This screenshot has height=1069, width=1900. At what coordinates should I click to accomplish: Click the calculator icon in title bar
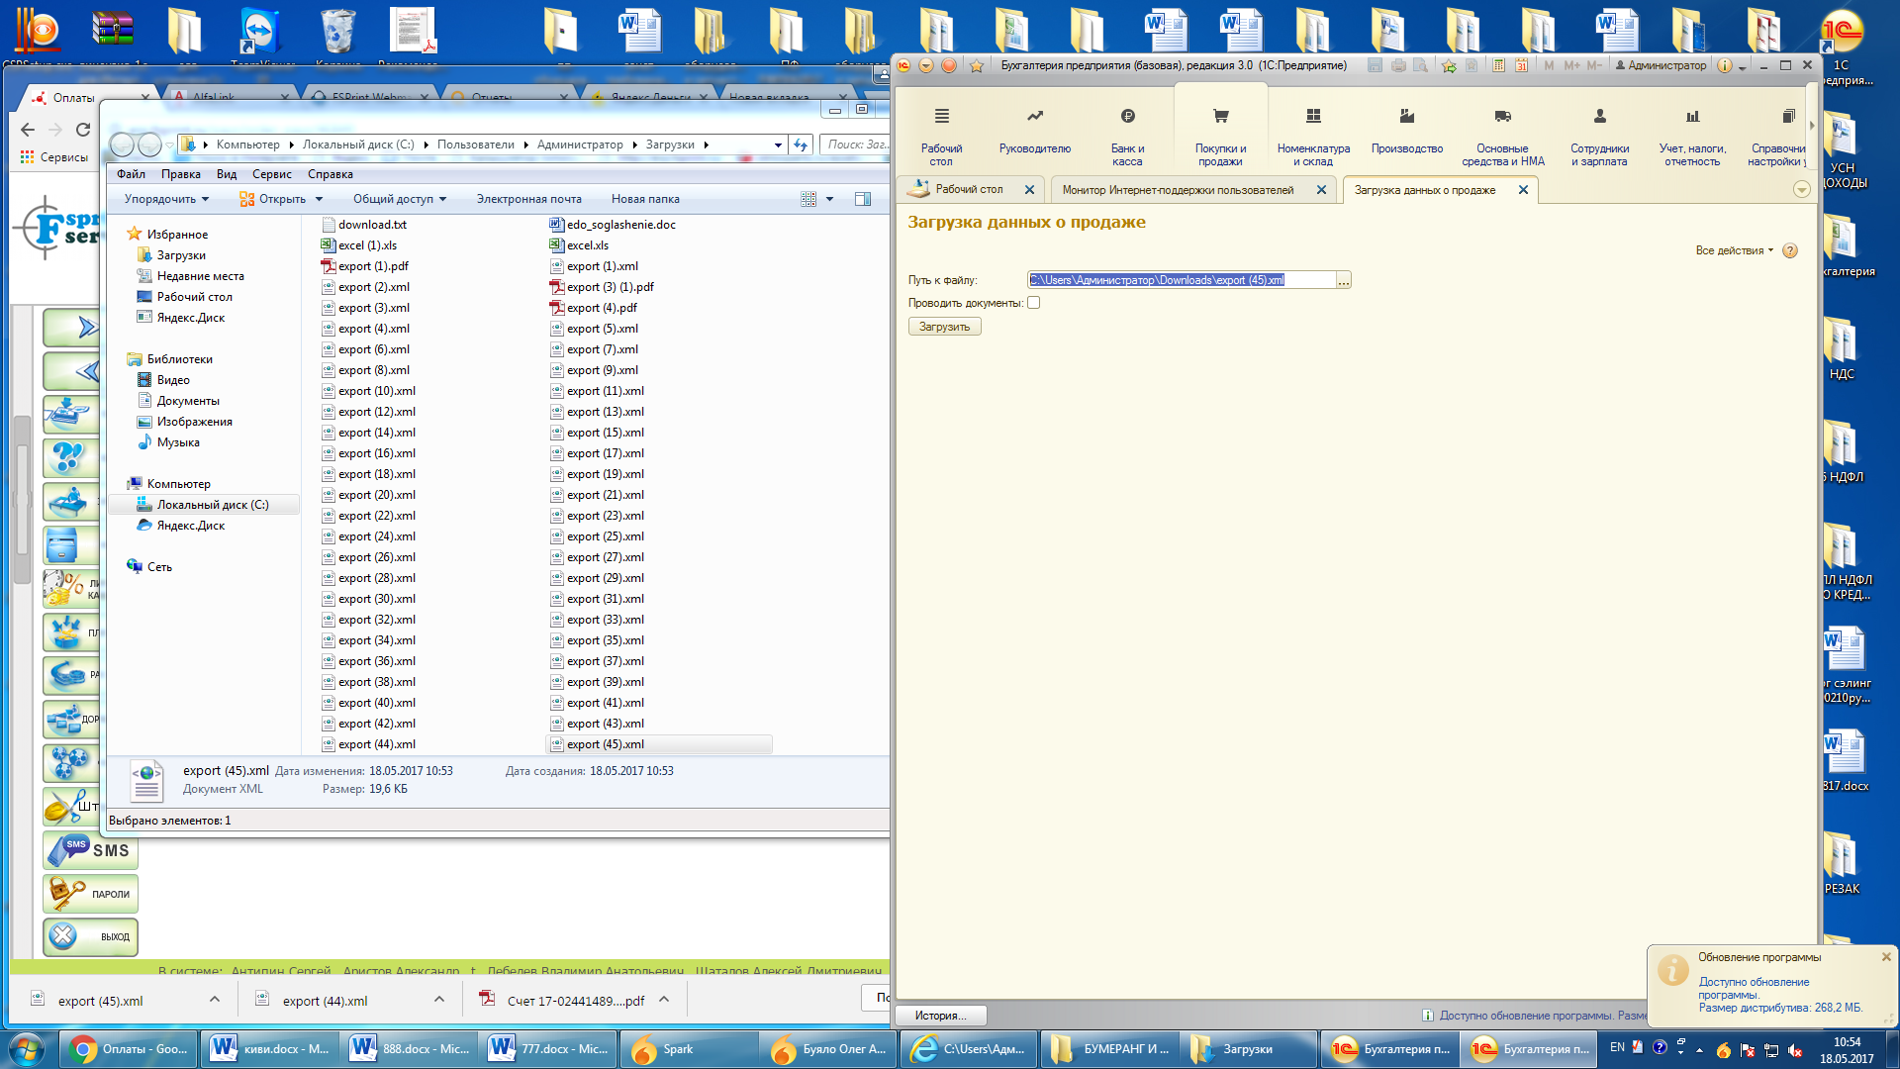pos(1498,65)
